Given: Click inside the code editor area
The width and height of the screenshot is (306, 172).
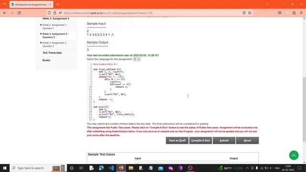Looking at the screenshot, I should pos(173,92).
